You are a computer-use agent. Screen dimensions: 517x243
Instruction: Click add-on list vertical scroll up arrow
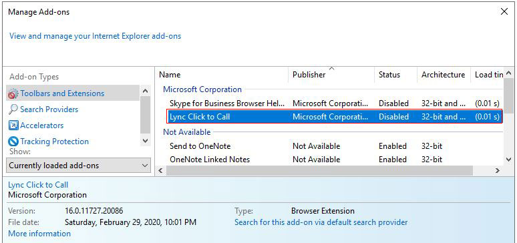coord(509,73)
